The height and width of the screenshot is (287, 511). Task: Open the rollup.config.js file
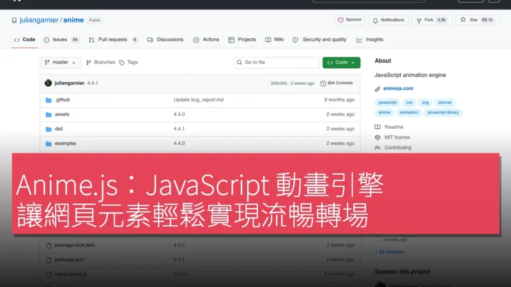point(71,274)
